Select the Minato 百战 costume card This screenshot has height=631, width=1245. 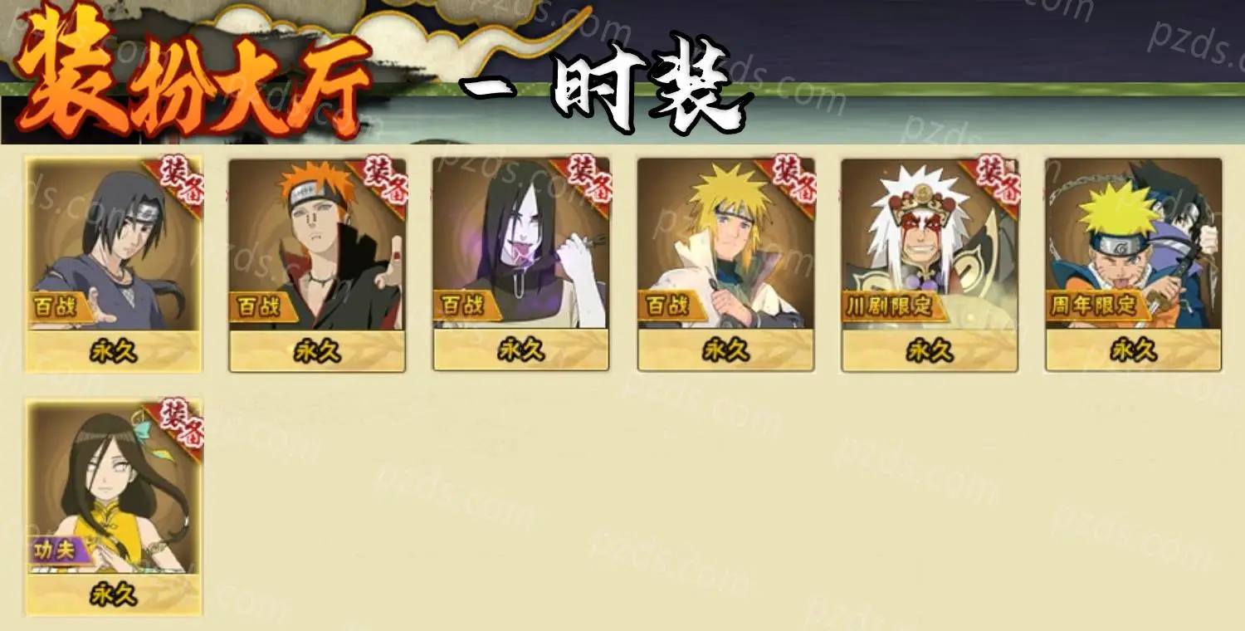725,264
